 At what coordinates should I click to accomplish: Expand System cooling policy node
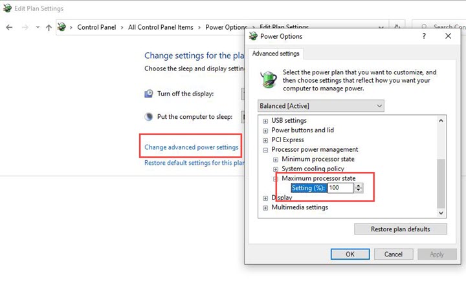pos(276,169)
